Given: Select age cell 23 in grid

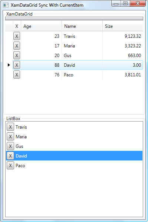Looking at the screenshot, I should (41, 36).
